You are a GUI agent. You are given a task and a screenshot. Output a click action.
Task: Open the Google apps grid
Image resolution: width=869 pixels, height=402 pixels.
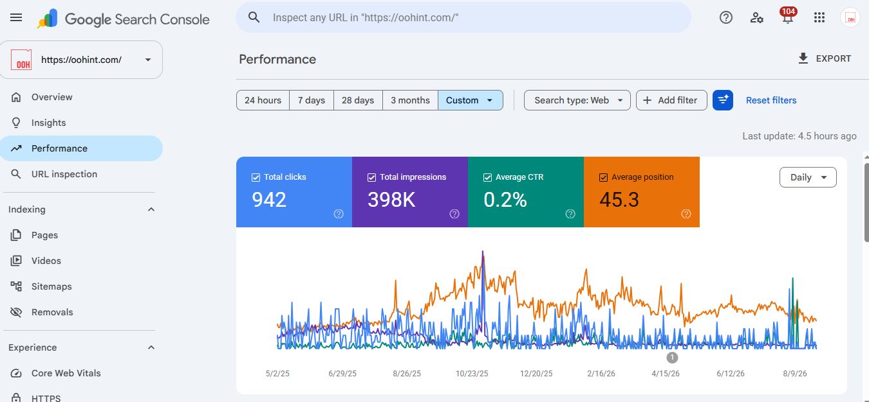819,18
